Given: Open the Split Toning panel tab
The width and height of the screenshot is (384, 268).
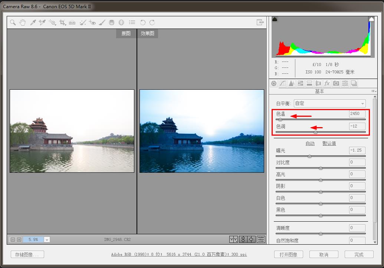Looking at the screenshot, I should click(309, 83).
